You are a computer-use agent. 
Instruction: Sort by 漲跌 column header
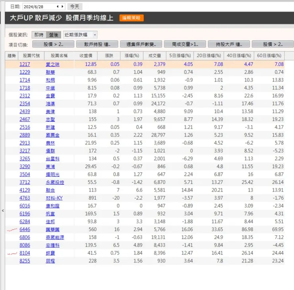(109, 56)
